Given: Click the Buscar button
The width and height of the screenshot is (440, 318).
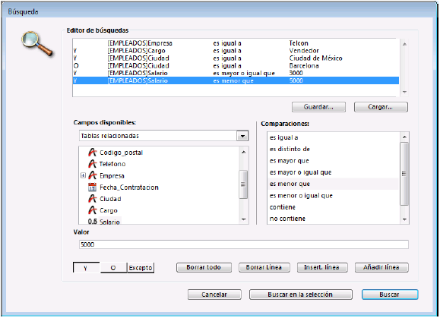Looking at the screenshot, I should pyautogui.click(x=390, y=294).
